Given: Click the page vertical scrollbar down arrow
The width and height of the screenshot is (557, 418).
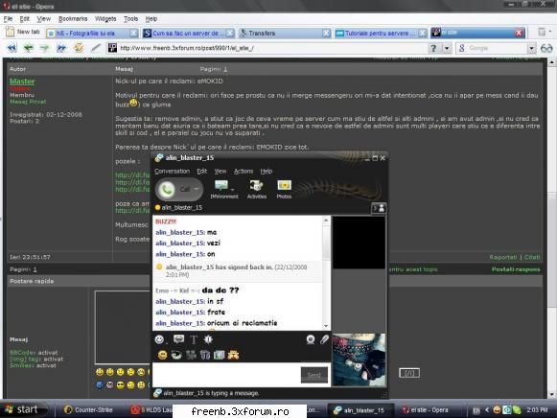Looking at the screenshot, I should coord(551,395).
